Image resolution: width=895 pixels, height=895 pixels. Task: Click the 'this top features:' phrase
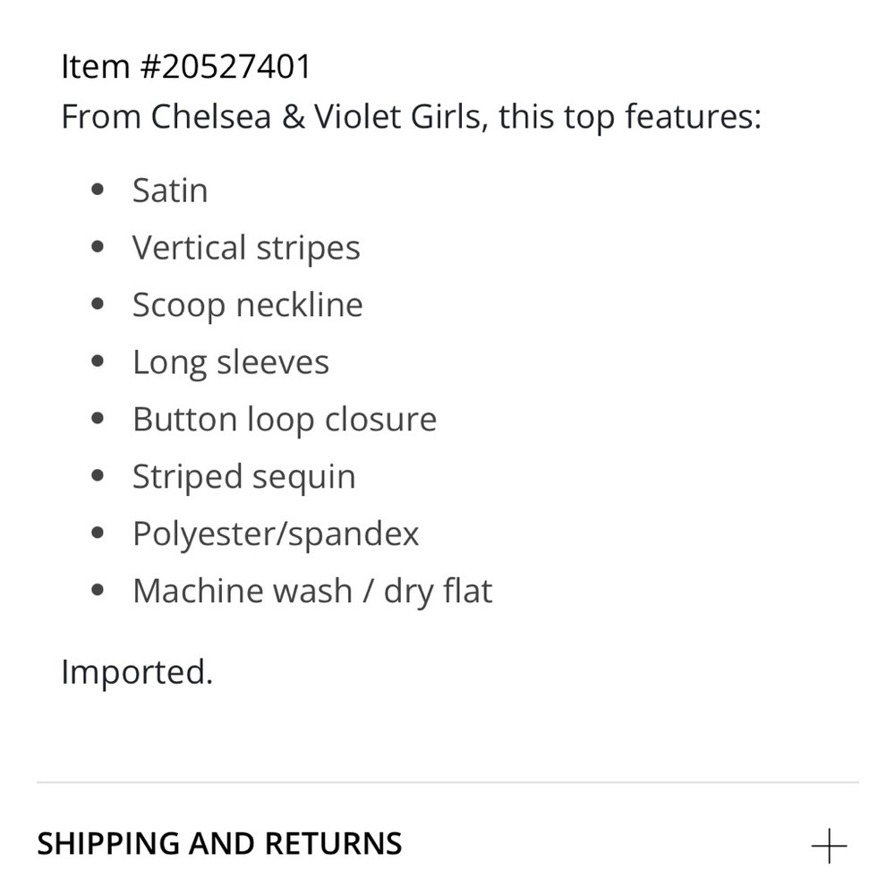pyautogui.click(x=629, y=116)
